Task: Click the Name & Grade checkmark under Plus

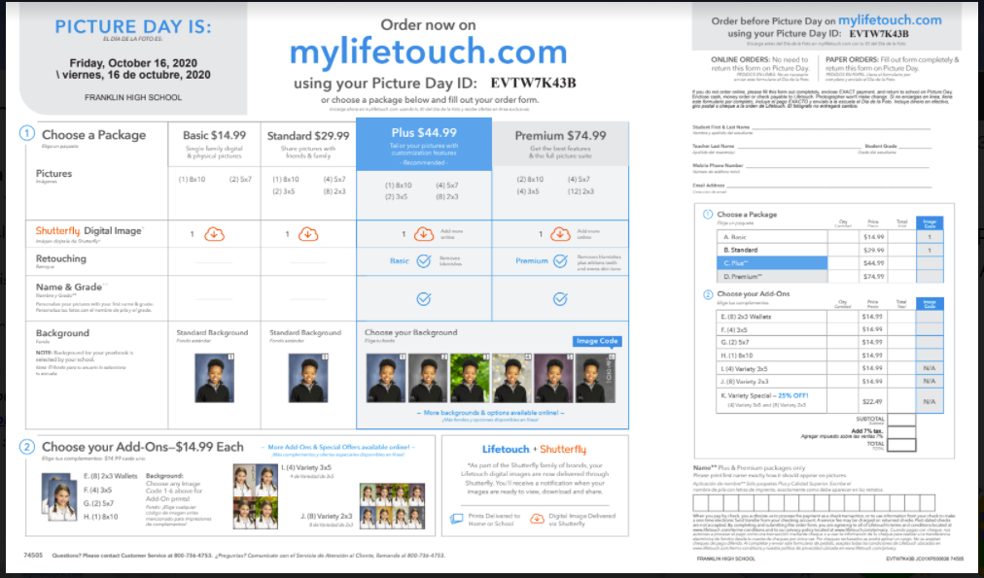Action: click(423, 298)
